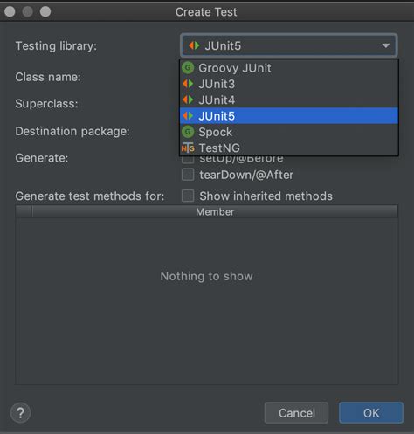Pick Spock as the testing library

289,132
